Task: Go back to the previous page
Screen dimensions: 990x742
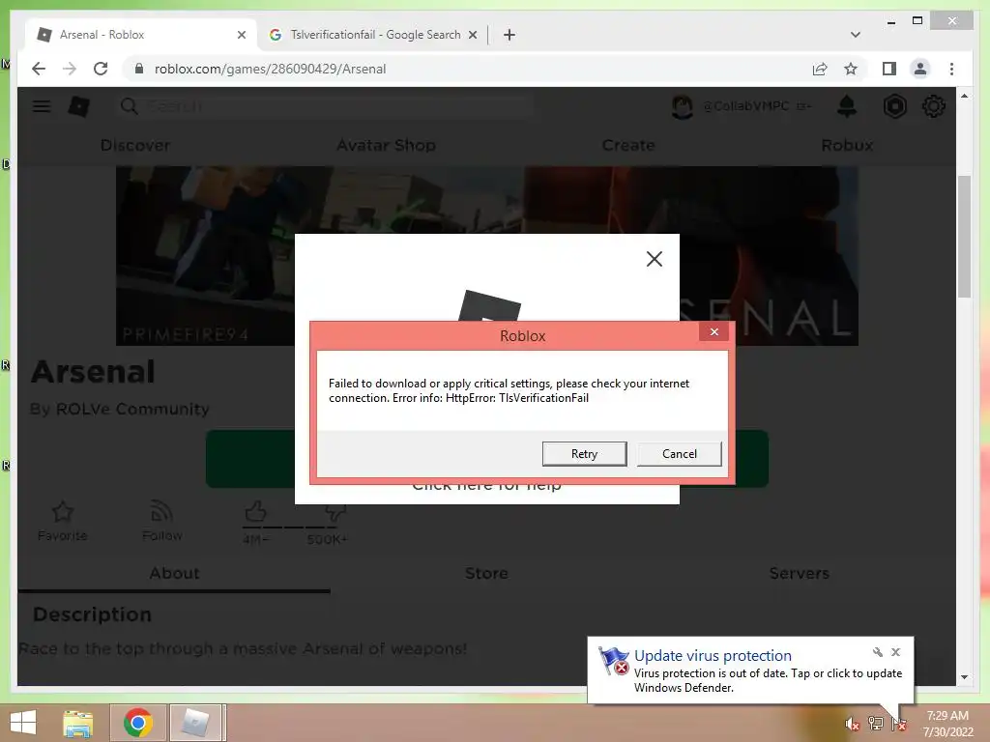Action: point(39,69)
